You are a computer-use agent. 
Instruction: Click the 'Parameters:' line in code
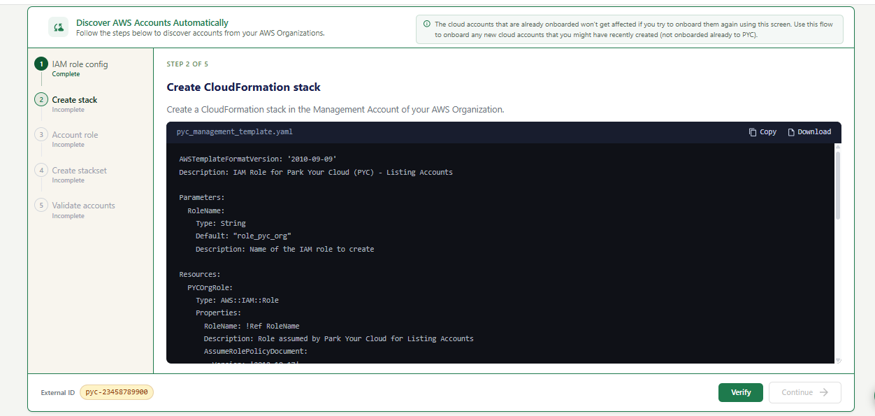tap(202, 198)
